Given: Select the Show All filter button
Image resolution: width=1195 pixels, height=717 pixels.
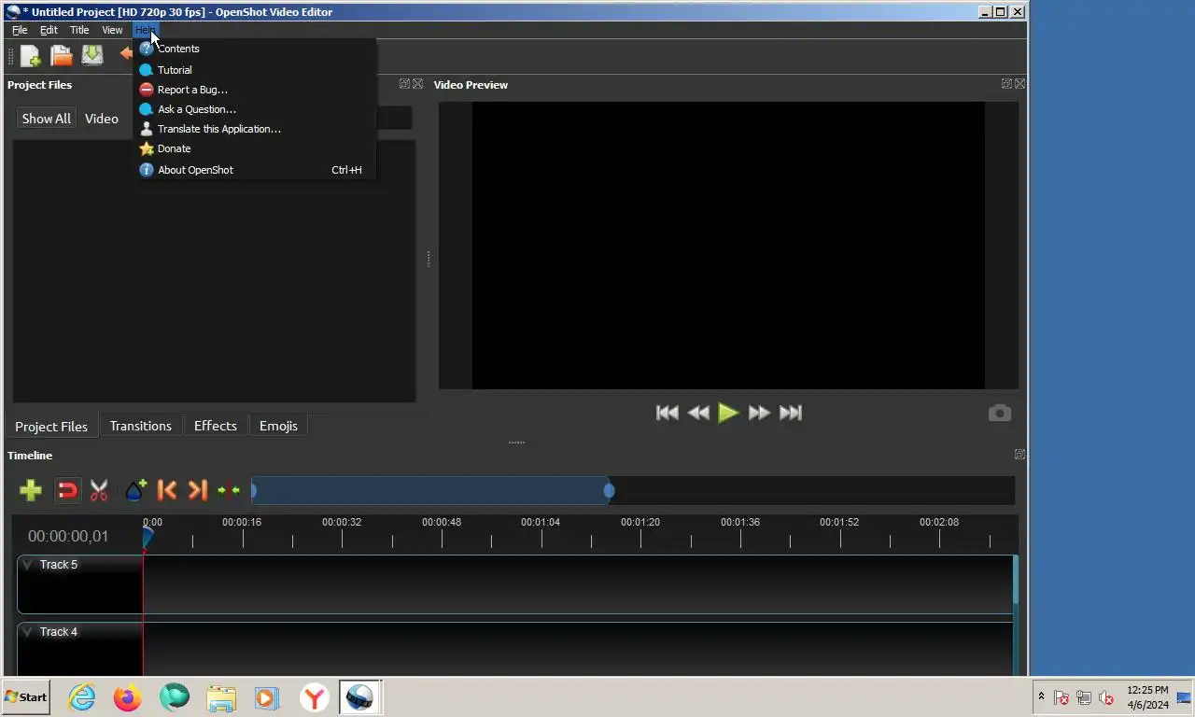Looking at the screenshot, I should point(46,119).
